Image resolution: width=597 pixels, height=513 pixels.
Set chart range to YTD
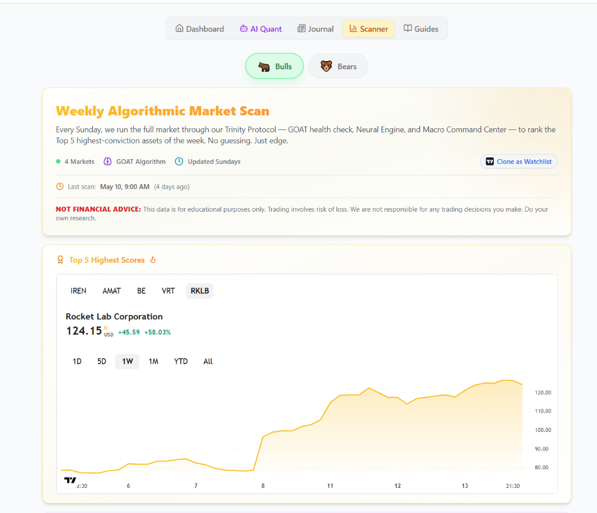tap(181, 361)
